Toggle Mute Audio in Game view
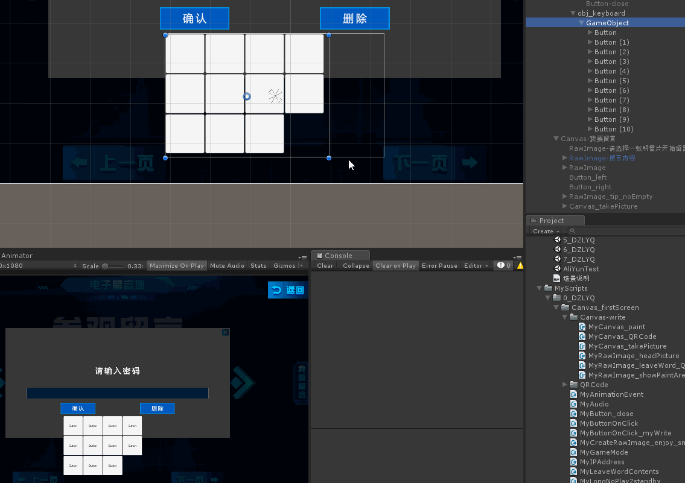This screenshot has width=685, height=483. pos(227,265)
